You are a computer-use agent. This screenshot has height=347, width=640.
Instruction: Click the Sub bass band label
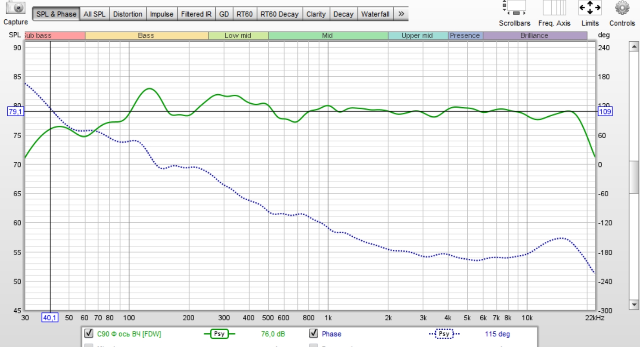point(55,36)
